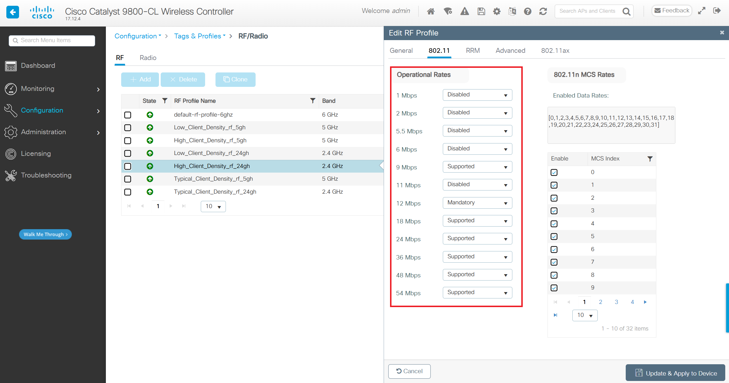This screenshot has height=383, width=729.
Task: Select checkbox for Low_Client_Density_rf_24gh
Action: click(128, 153)
